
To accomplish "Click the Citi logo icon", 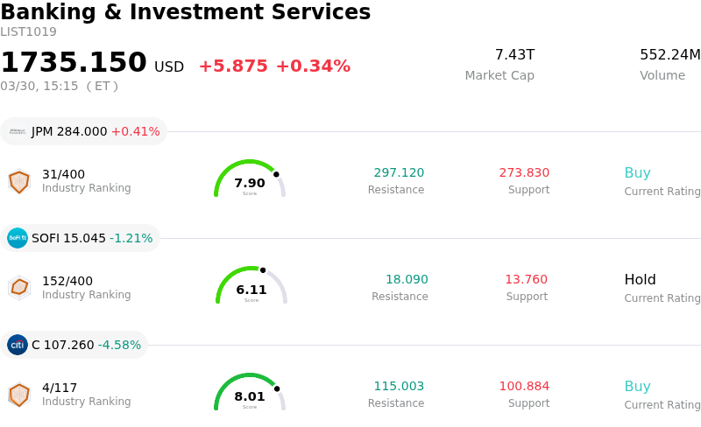I will [18, 345].
